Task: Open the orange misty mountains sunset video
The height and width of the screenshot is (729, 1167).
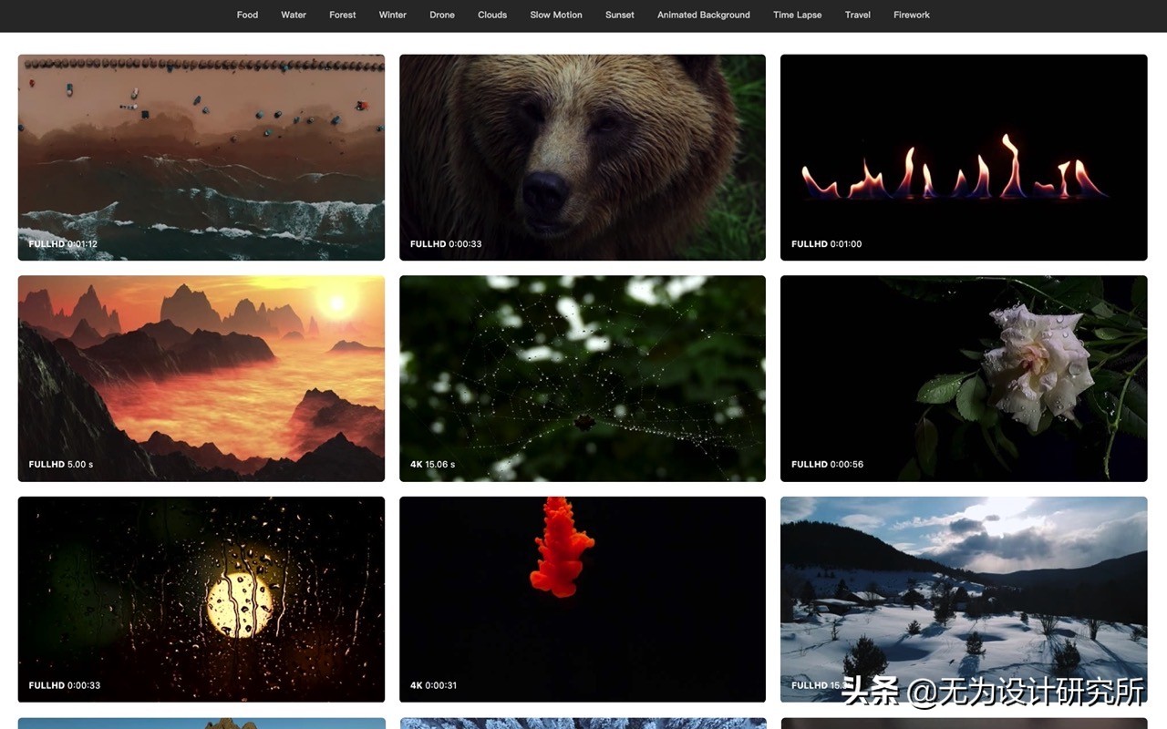Action: 201,378
